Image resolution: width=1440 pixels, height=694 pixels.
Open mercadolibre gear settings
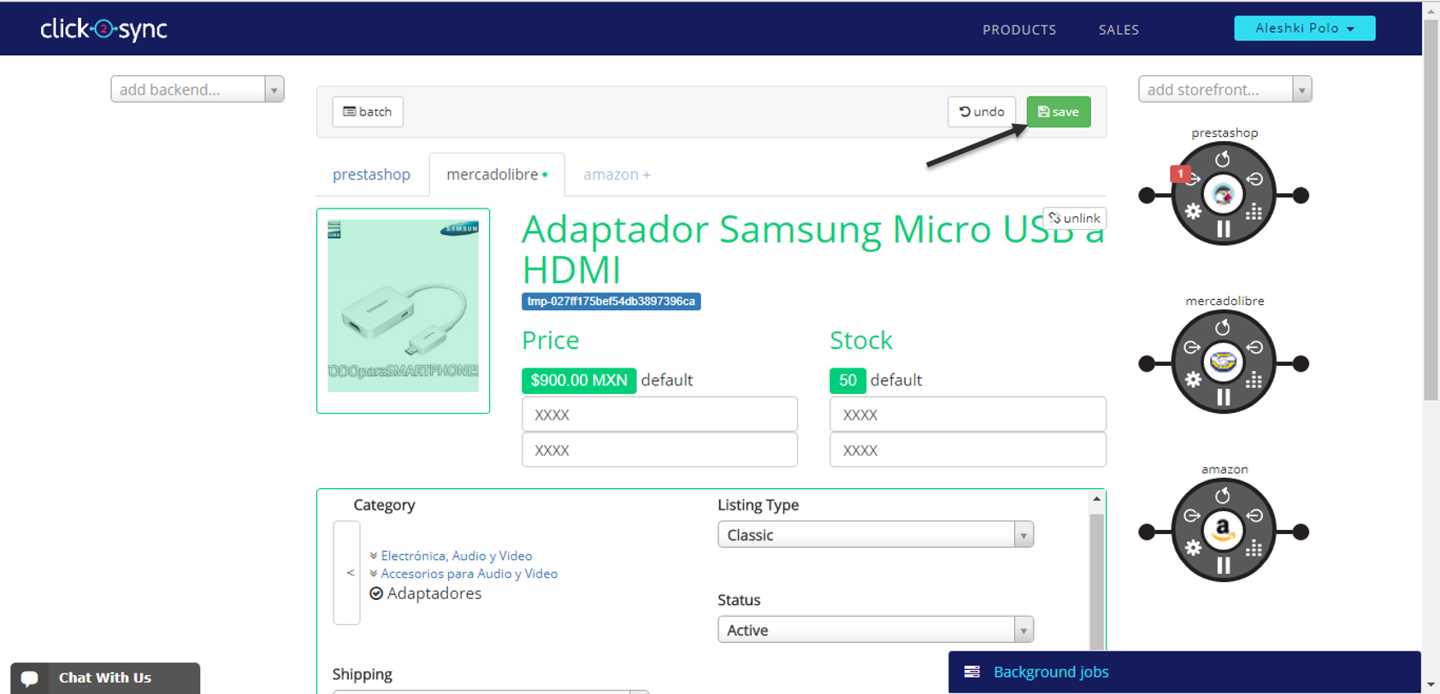click(x=1193, y=379)
